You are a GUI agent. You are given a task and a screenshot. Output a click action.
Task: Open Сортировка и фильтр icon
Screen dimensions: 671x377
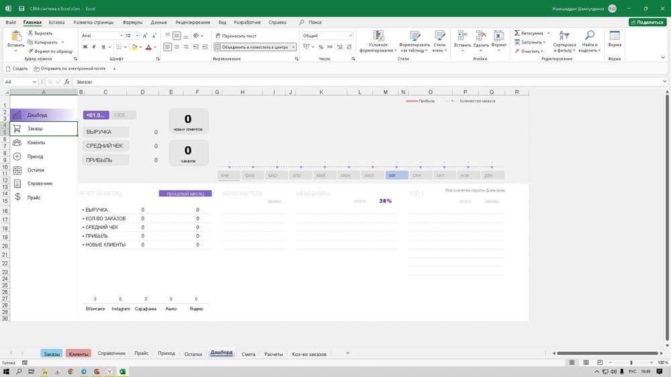pos(564,36)
